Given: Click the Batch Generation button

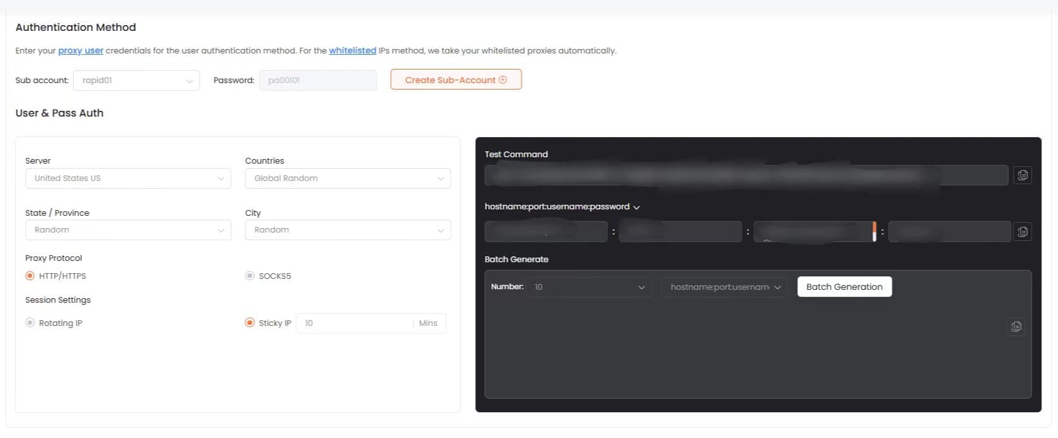Looking at the screenshot, I should [844, 287].
